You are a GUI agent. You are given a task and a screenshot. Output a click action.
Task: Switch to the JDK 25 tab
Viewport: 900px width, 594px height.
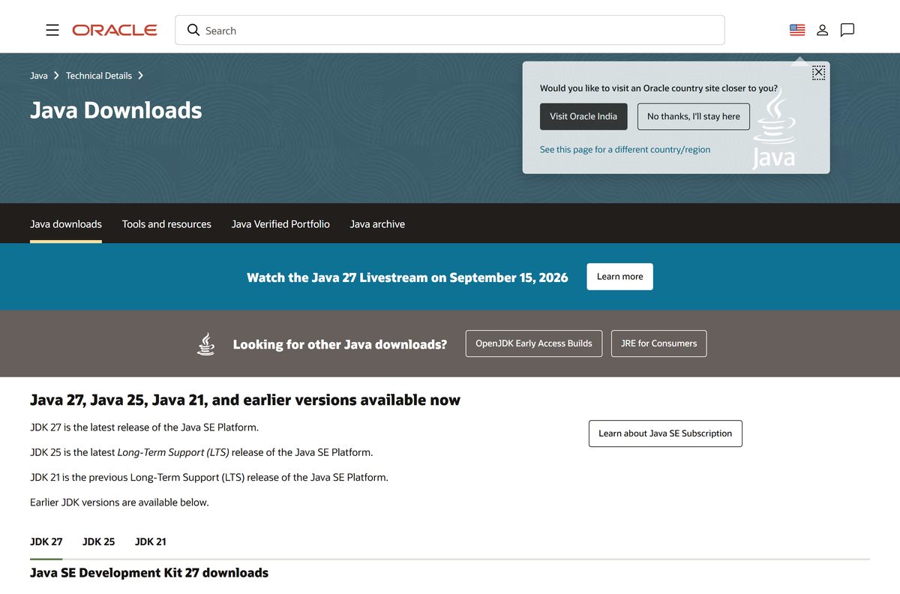[x=99, y=541]
